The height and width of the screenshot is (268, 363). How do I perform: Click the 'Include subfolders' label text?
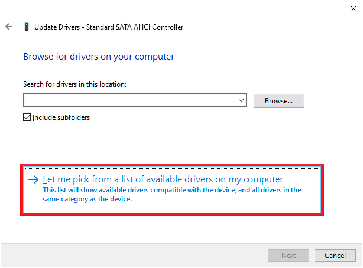tap(61, 117)
